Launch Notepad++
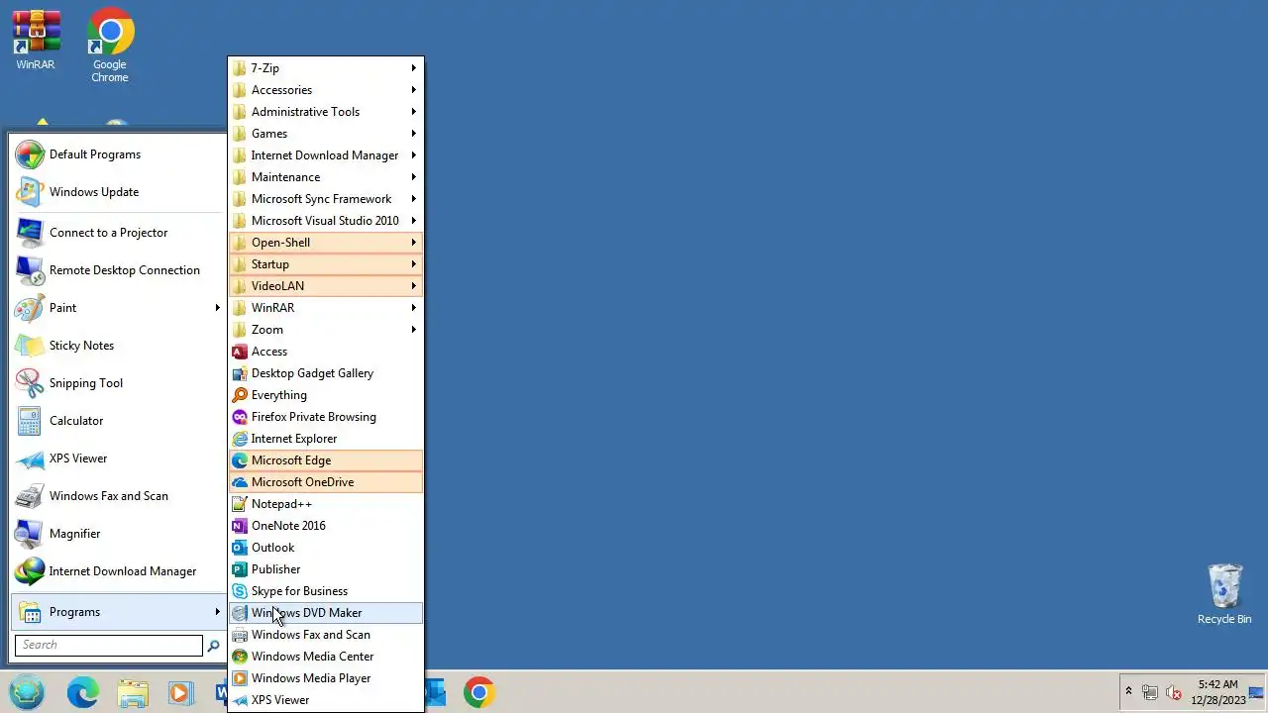This screenshot has height=713, width=1268. tap(326, 504)
